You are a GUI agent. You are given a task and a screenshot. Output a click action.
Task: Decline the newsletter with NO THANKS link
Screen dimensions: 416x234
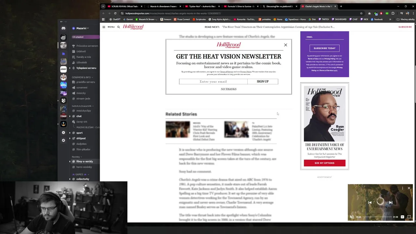[x=228, y=89]
